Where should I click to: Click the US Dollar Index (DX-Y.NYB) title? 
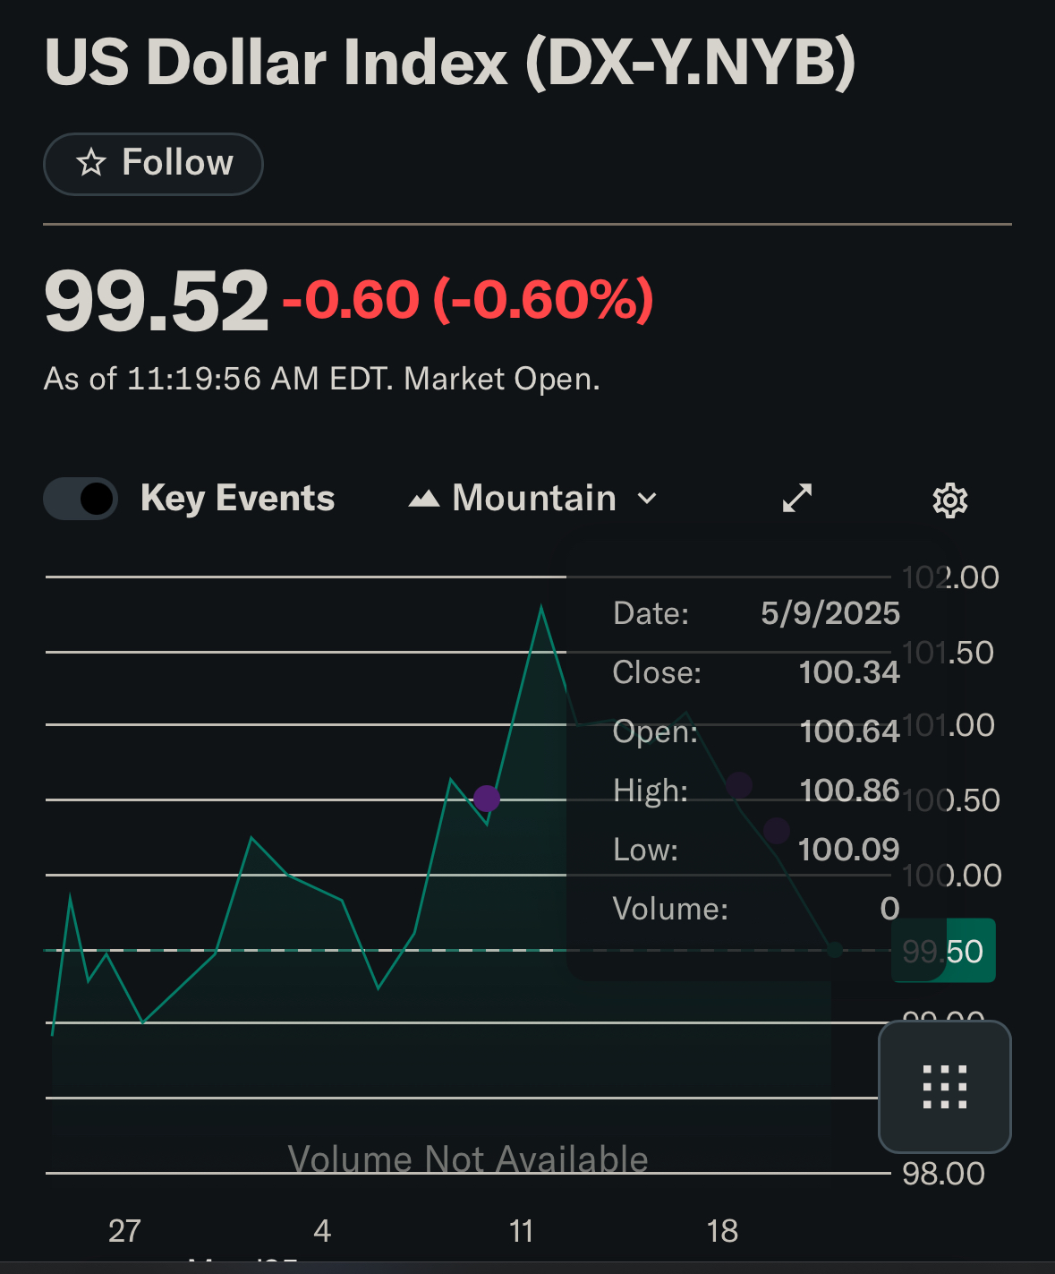point(450,63)
